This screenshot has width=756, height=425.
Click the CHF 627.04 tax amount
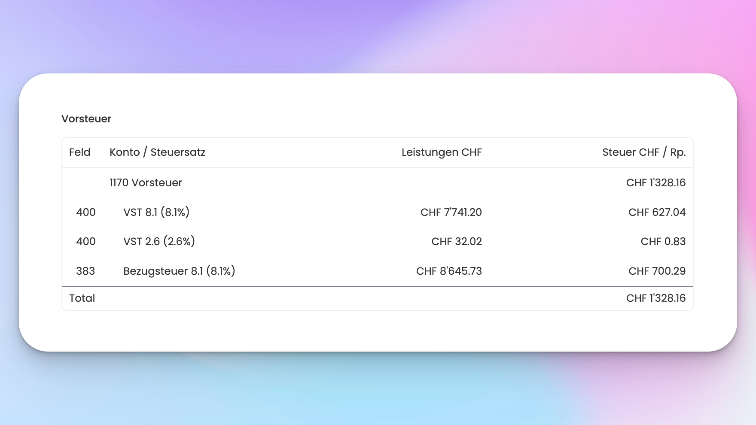657,212
